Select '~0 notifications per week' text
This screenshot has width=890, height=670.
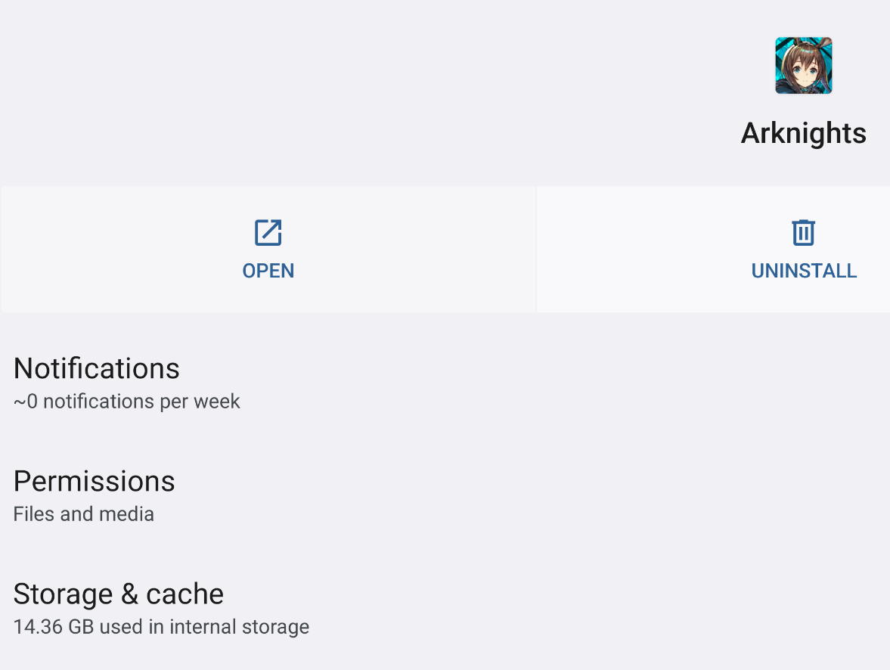coord(126,402)
